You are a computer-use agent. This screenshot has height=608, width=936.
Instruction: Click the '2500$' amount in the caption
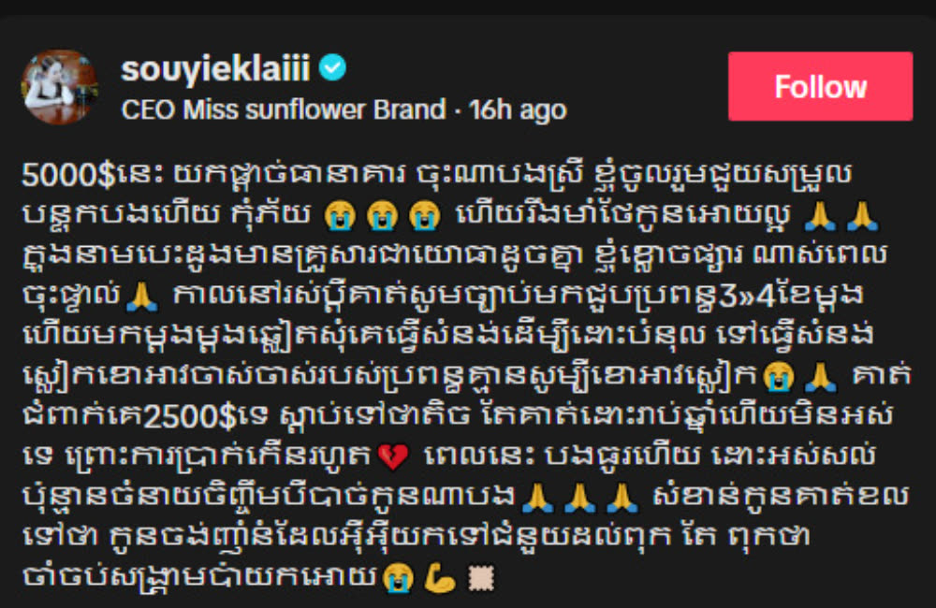[x=190, y=417]
